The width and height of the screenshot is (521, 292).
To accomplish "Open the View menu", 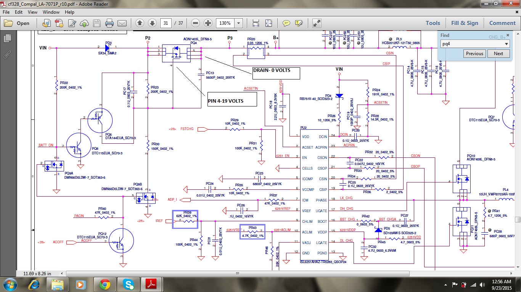I will pos(32,12).
